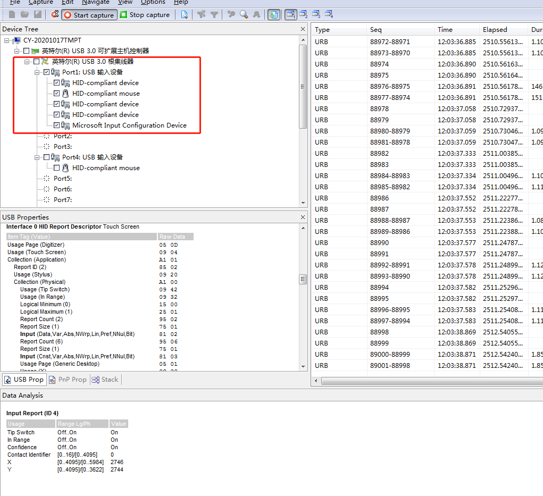Screen dimensions: 543x496
Task: Collapse the Port4 tree node
Action: point(37,157)
